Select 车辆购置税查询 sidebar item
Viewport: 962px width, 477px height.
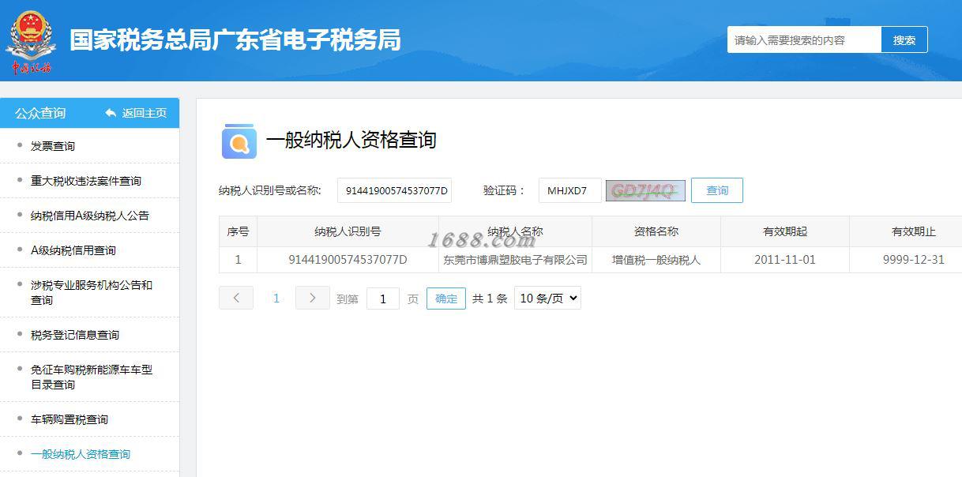pyautogui.click(x=70, y=419)
